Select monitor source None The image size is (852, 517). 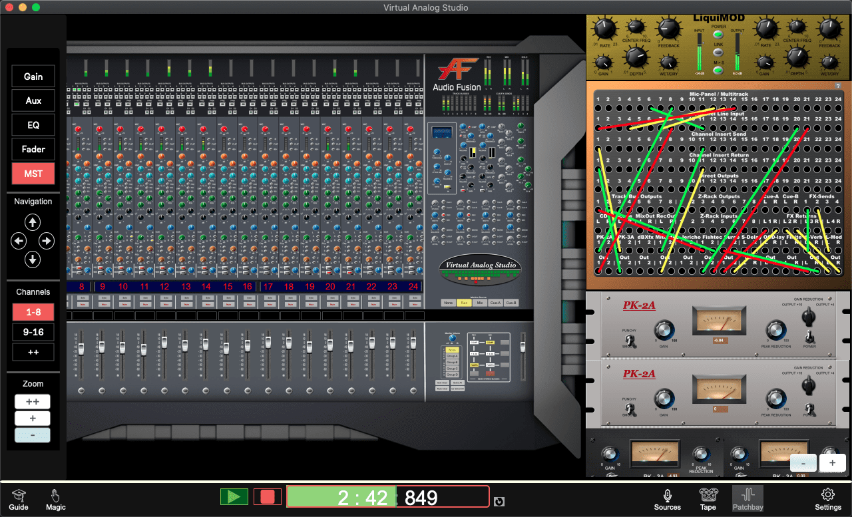coord(448,303)
